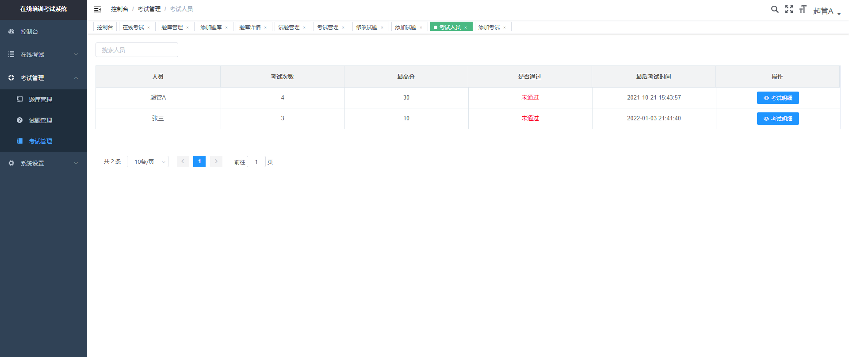This screenshot has width=849, height=357.
Task: Close the 添加题库 tab
Action: (226, 27)
